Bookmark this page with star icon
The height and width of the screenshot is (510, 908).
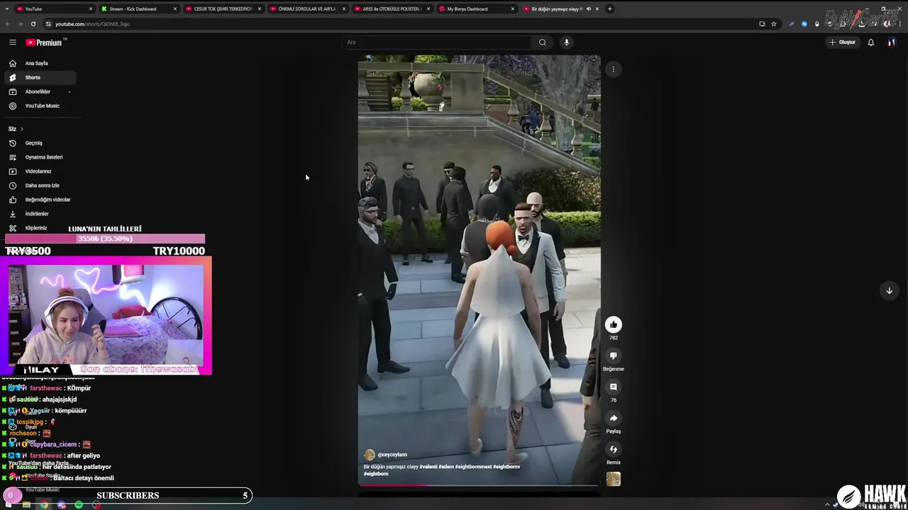[774, 24]
